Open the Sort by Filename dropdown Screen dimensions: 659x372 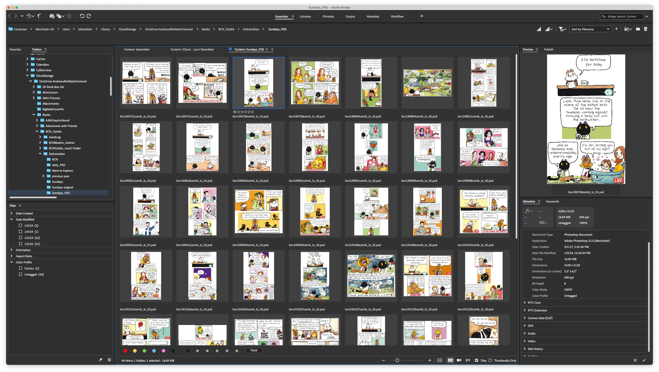tap(590, 29)
